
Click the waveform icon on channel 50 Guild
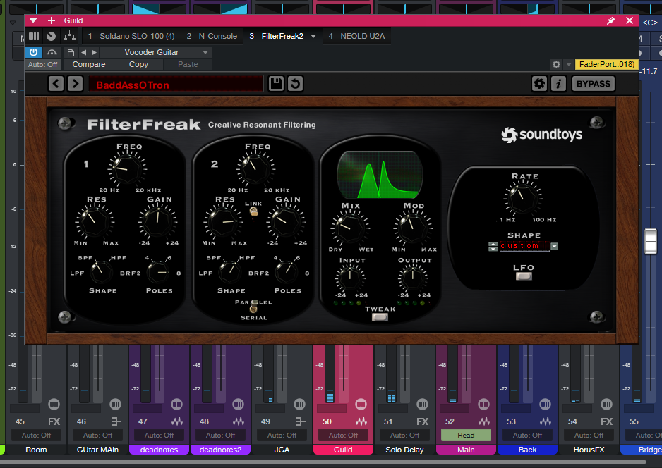pyautogui.click(x=361, y=421)
